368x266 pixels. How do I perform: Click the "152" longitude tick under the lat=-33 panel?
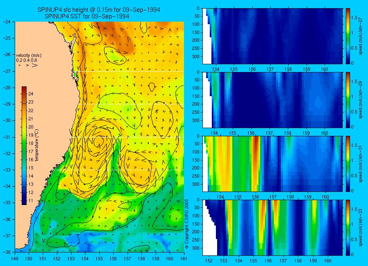(x=209, y=261)
